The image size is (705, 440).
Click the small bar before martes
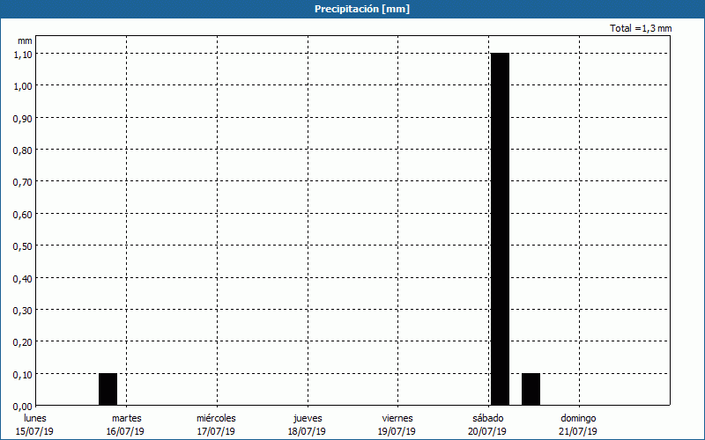click(x=108, y=389)
